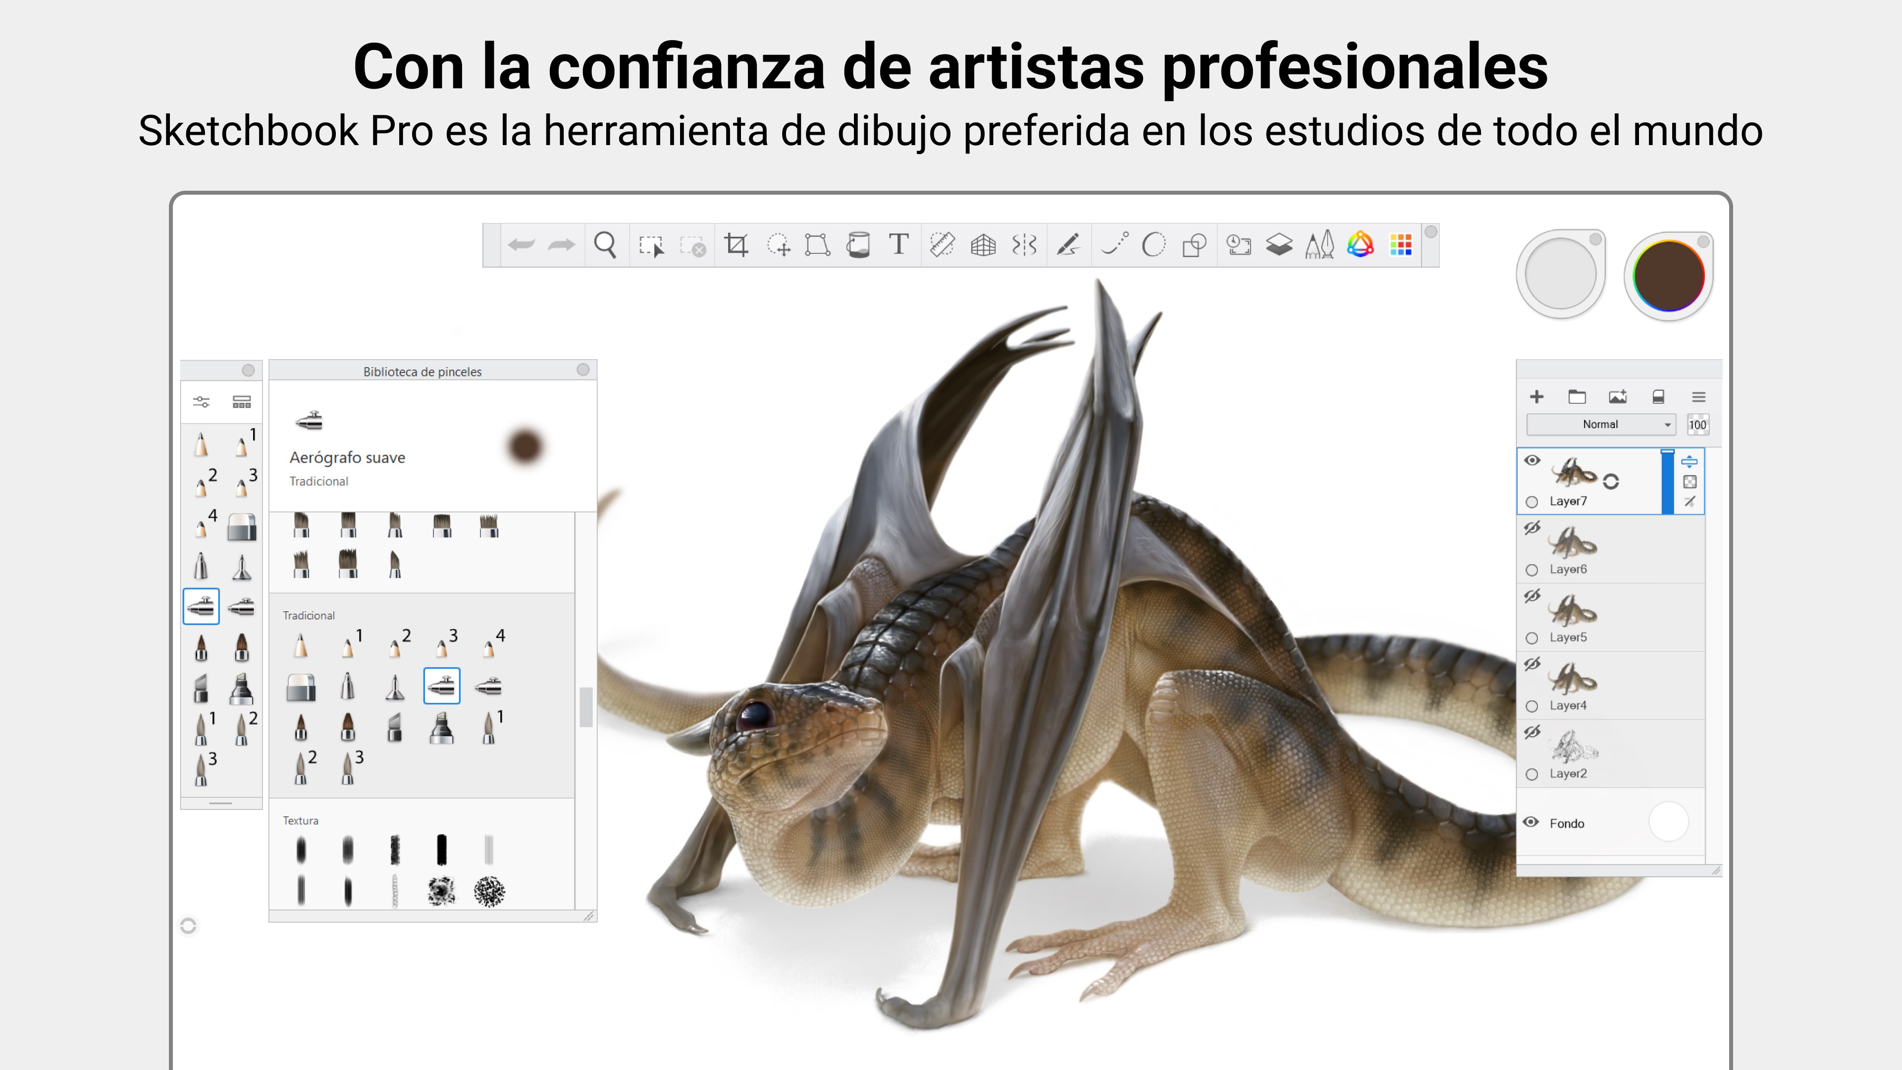Select the Flood Fill bucket tool
Screen dimensions: 1902x1070
pos(858,244)
